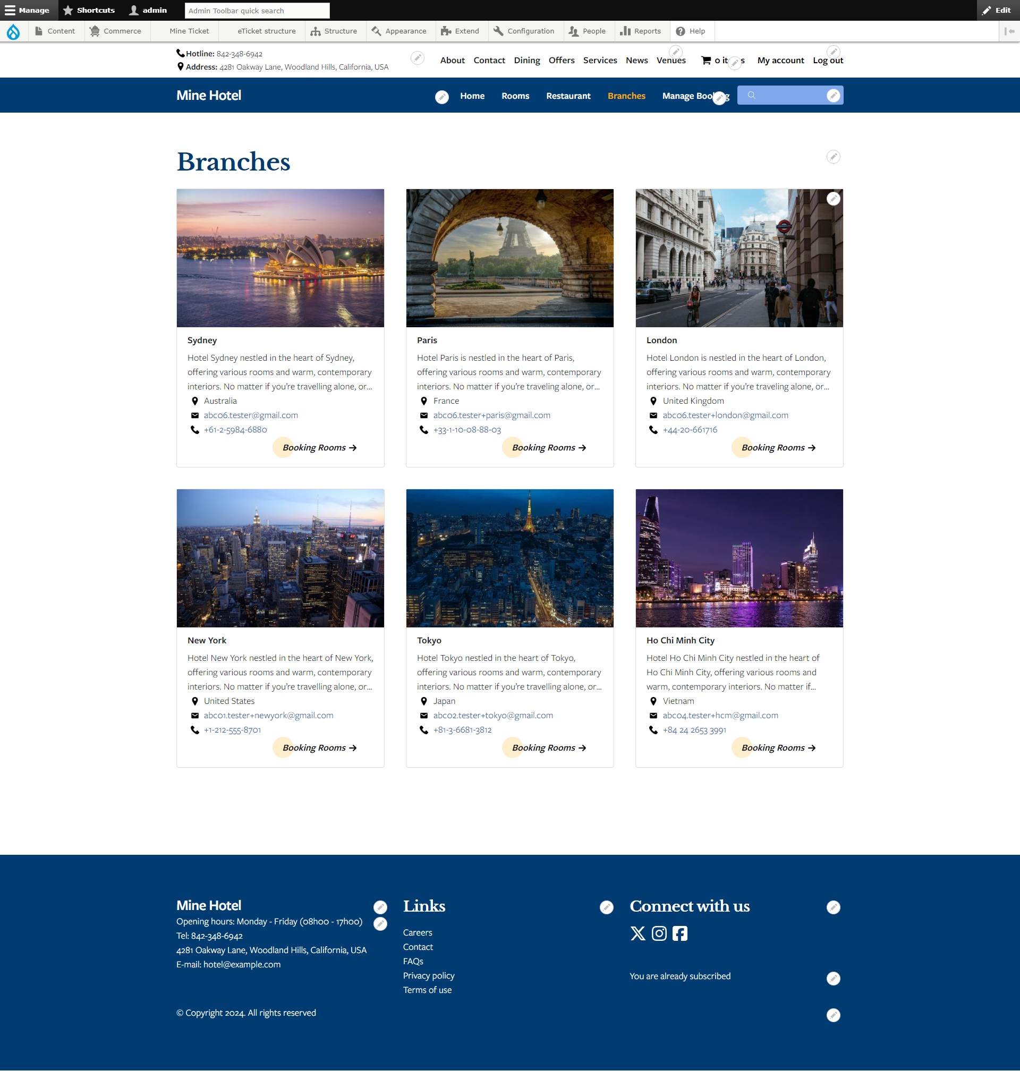Click pencil icon beside Connect with us
Viewport: 1020px width, 1071px height.
(833, 907)
